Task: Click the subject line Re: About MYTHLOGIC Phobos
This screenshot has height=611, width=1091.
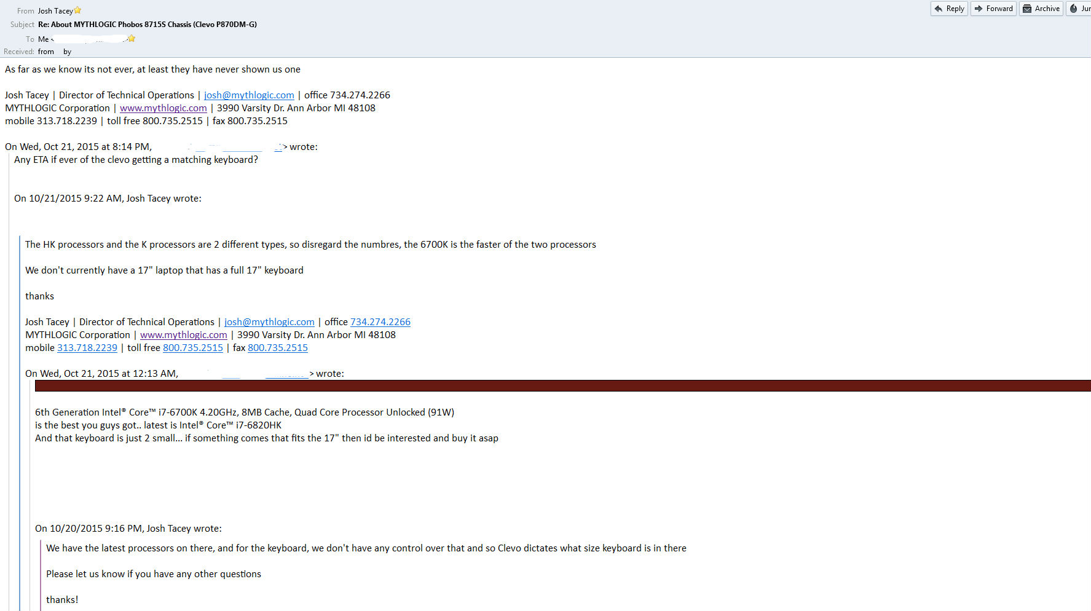Action: tap(148, 25)
